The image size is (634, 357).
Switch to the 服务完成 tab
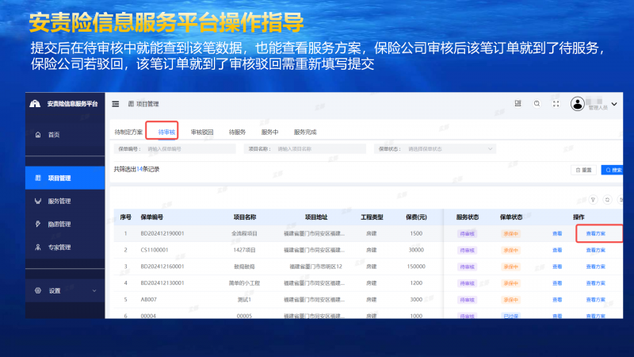305,132
